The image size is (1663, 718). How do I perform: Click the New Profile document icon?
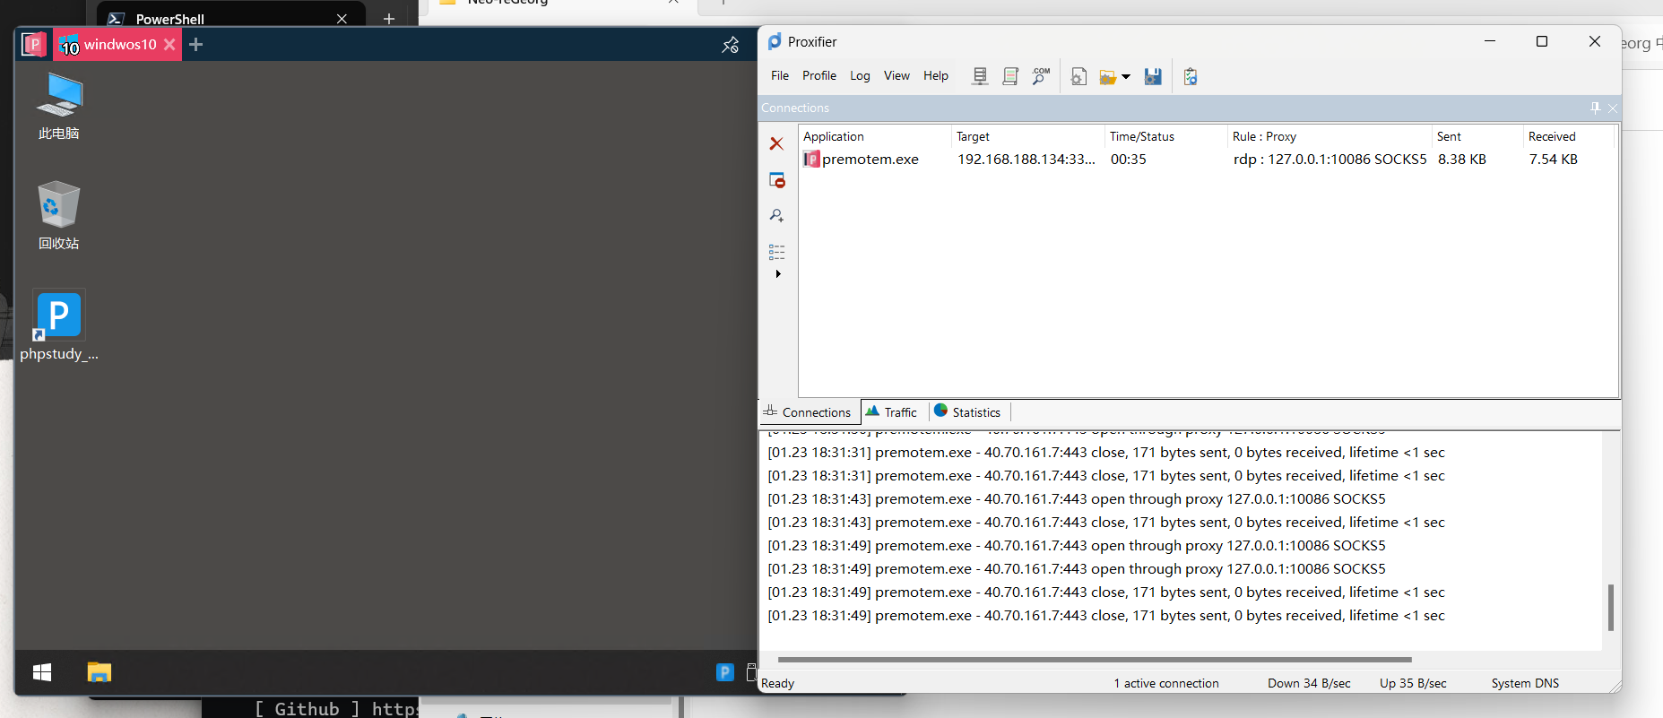pyautogui.click(x=1078, y=76)
